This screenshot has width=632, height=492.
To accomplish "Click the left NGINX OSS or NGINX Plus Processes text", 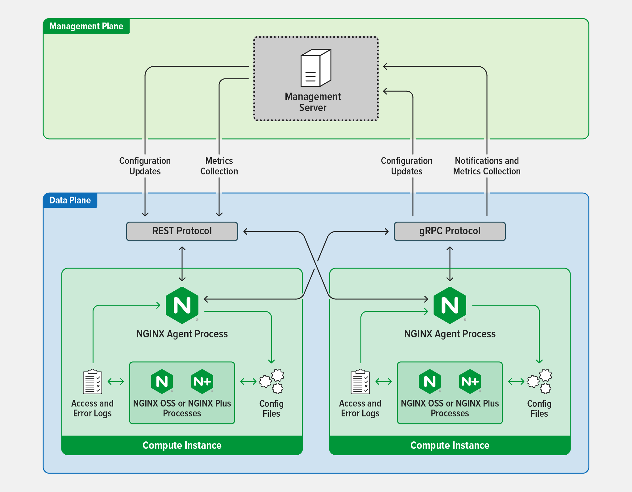I will [182, 408].
